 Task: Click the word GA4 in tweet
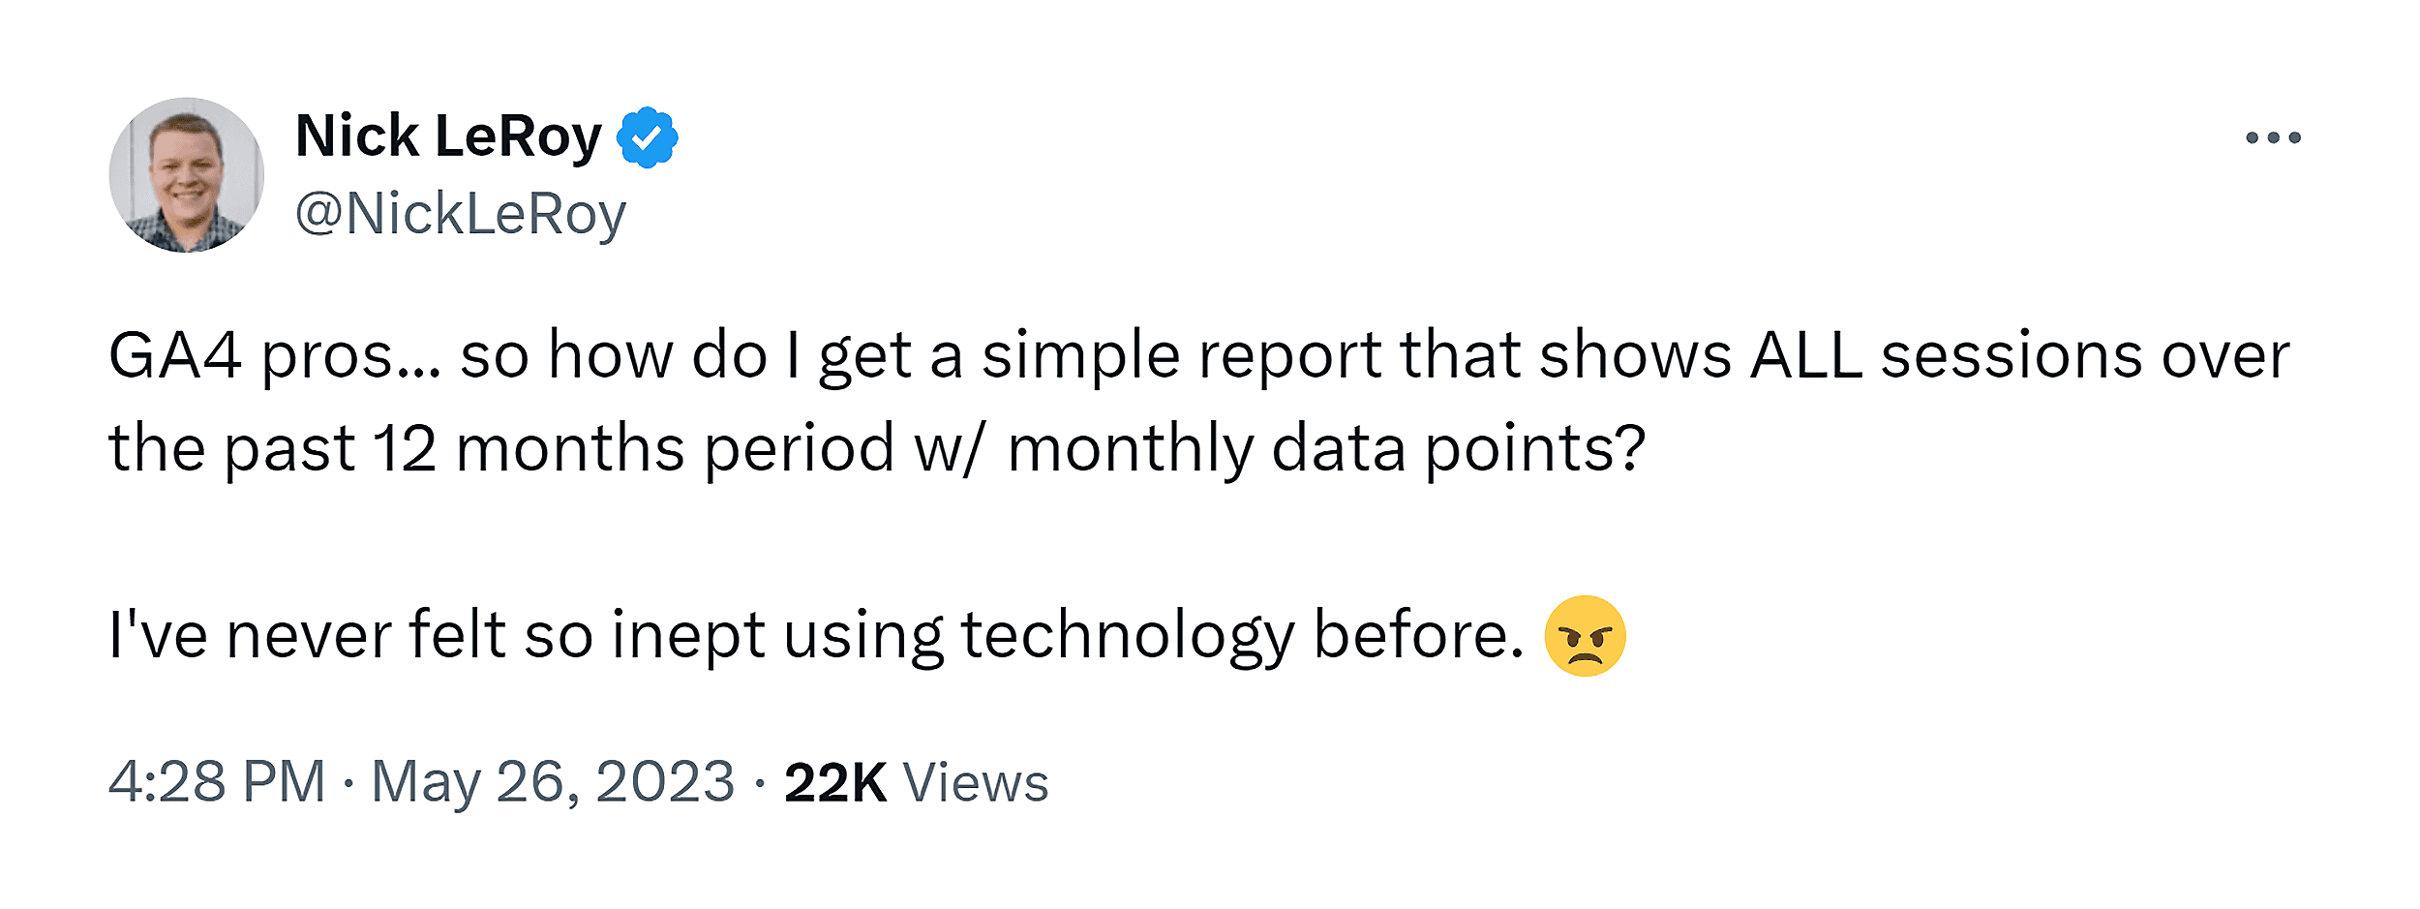point(174,355)
